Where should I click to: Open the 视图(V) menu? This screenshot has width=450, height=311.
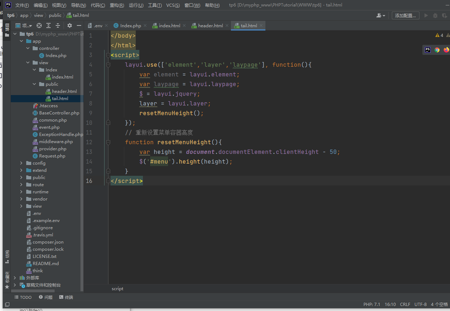(x=59, y=5)
